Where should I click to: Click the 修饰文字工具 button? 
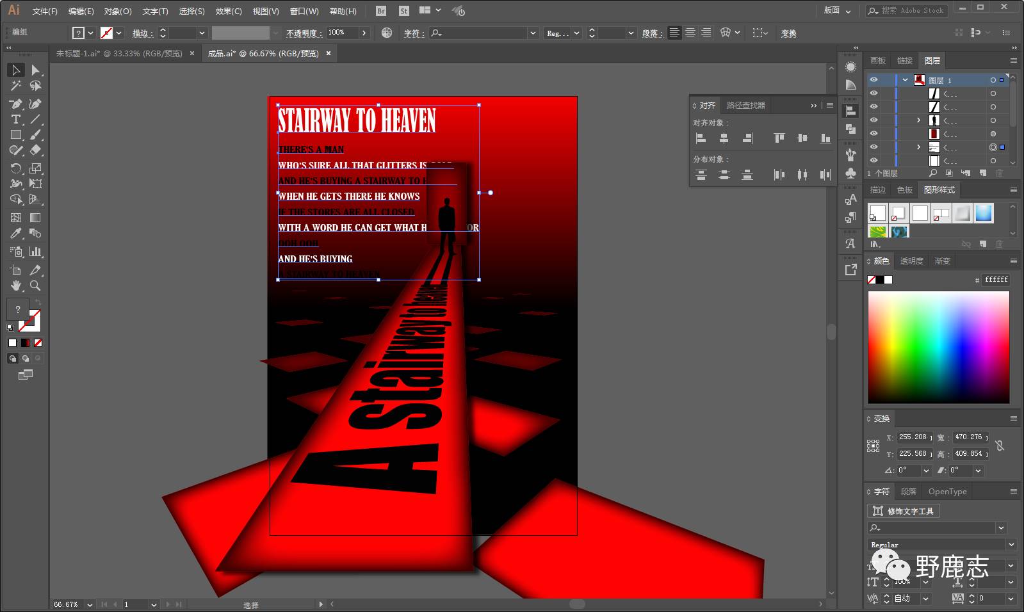[904, 511]
